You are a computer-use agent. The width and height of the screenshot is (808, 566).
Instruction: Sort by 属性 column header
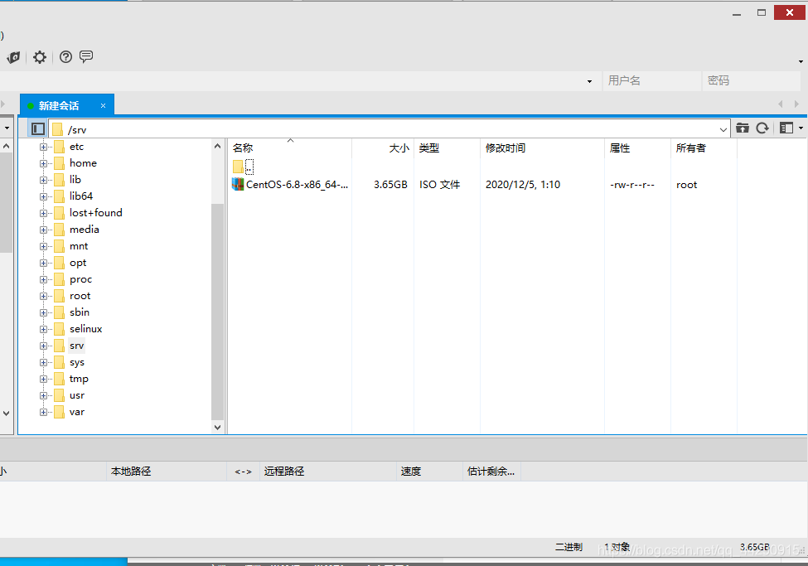point(637,148)
